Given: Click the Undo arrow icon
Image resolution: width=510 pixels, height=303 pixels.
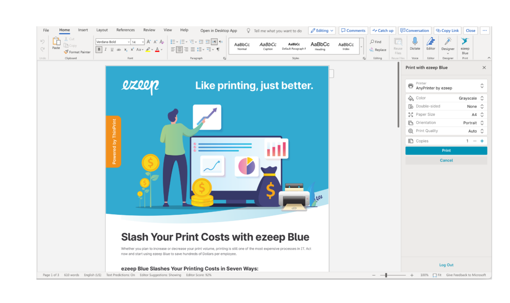Looking at the screenshot, I should click(x=43, y=42).
